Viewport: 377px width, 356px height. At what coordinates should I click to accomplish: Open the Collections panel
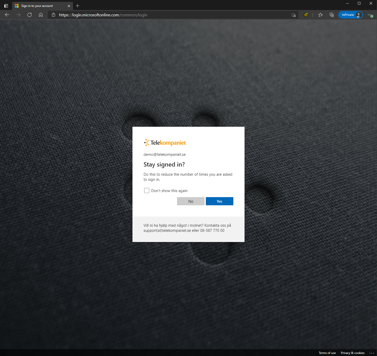[332, 15]
